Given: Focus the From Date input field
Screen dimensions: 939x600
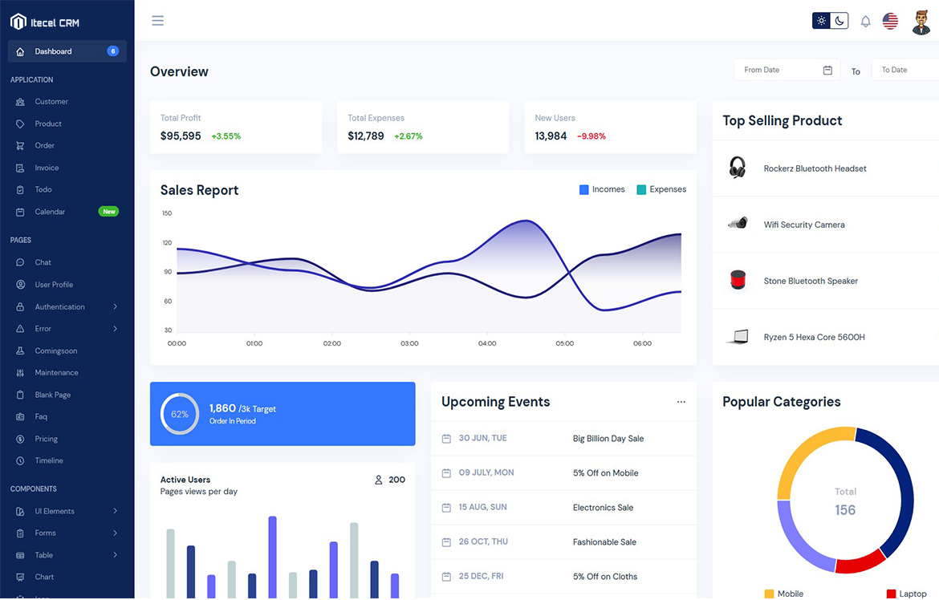Looking at the screenshot, I should pos(787,70).
